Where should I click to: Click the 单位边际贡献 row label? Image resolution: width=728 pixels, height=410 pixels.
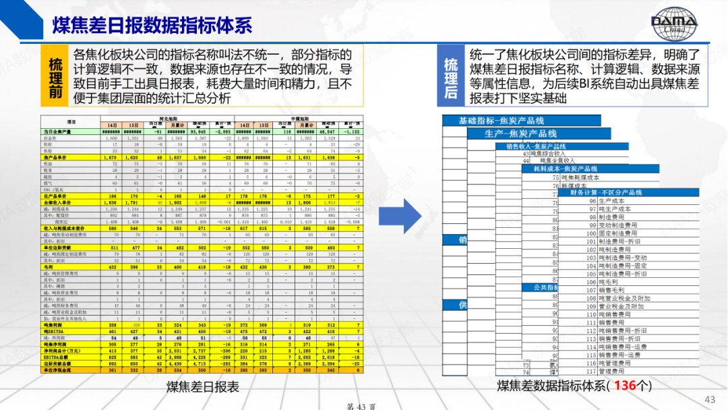point(57,247)
